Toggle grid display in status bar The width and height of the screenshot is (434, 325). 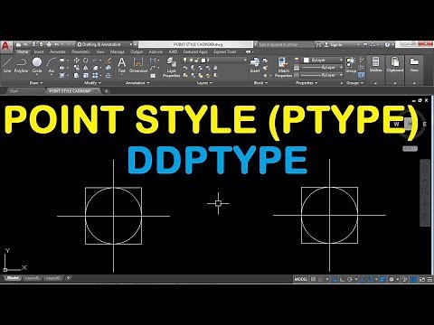pos(314,279)
